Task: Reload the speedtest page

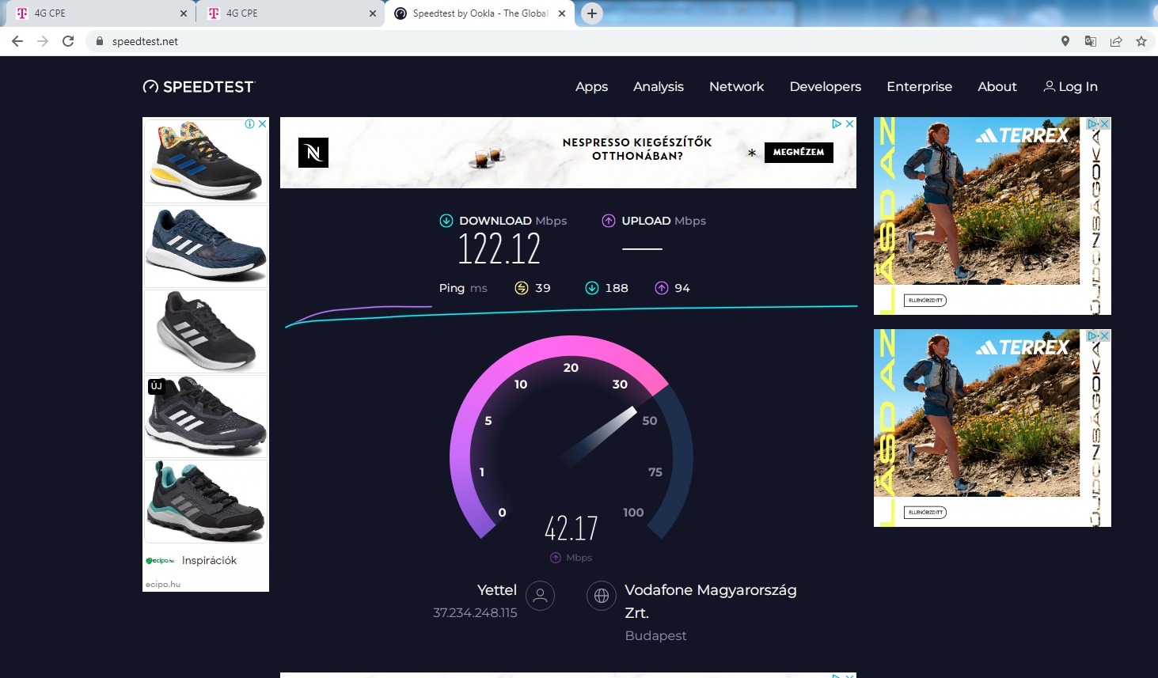Action: (68, 41)
